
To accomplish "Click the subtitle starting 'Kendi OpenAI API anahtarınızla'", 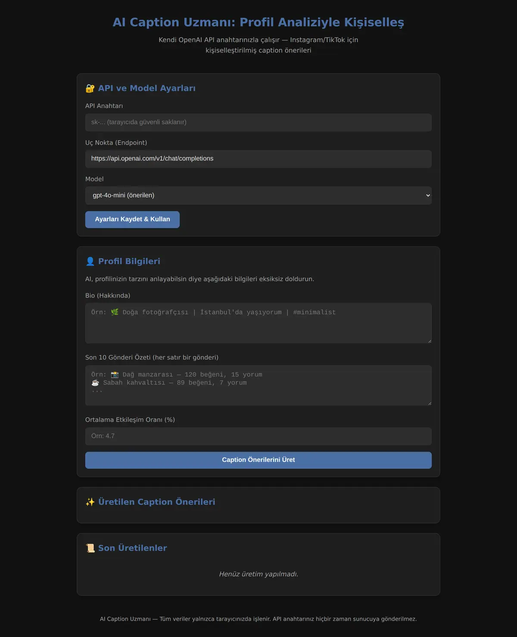I will [x=258, y=45].
